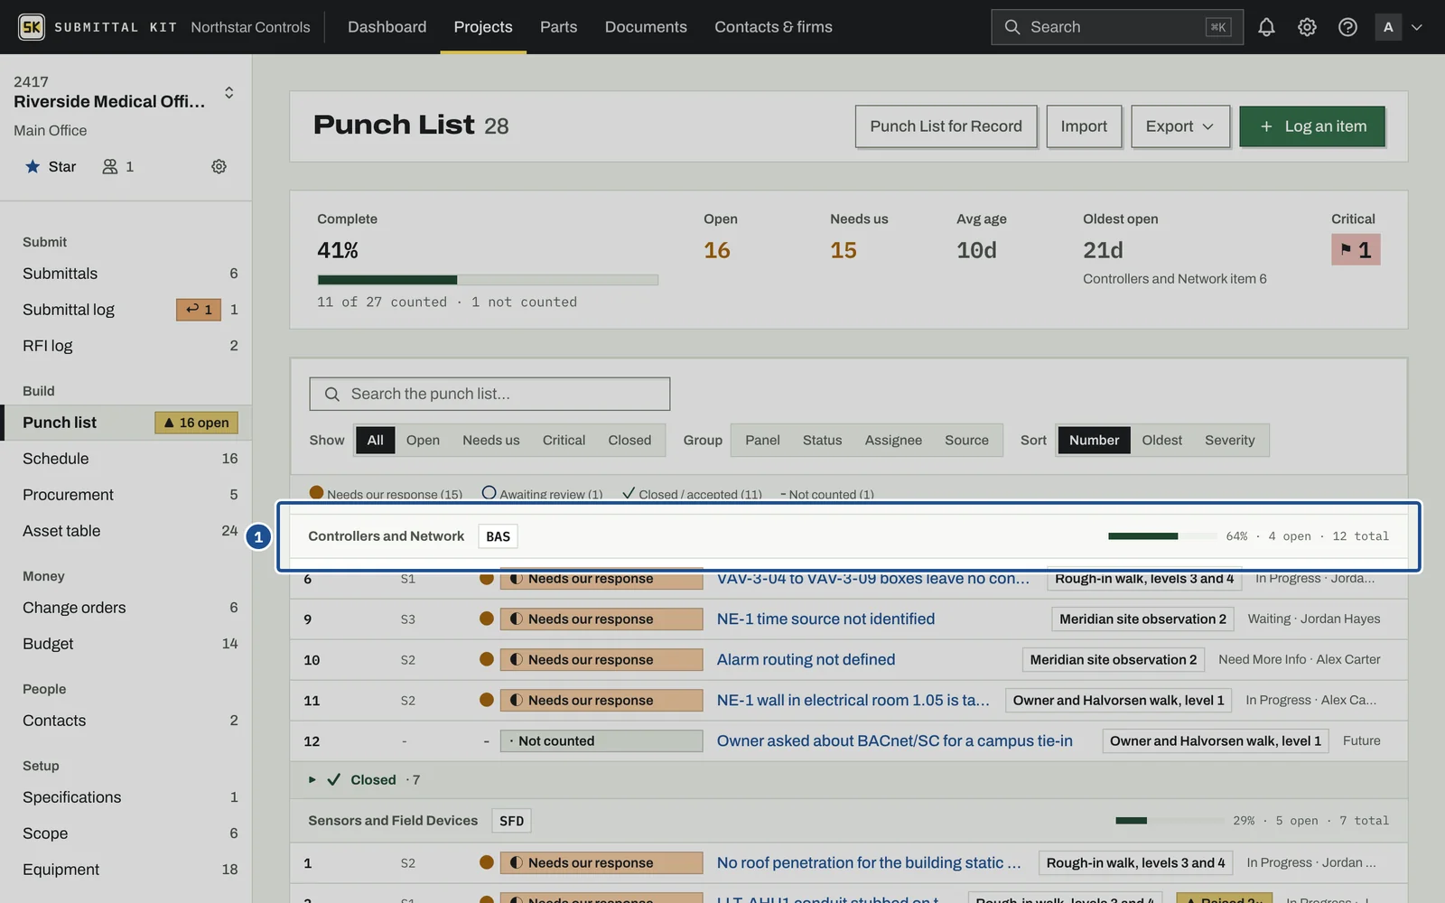
Task: Open Contacts & firms tab
Action: 773,27
